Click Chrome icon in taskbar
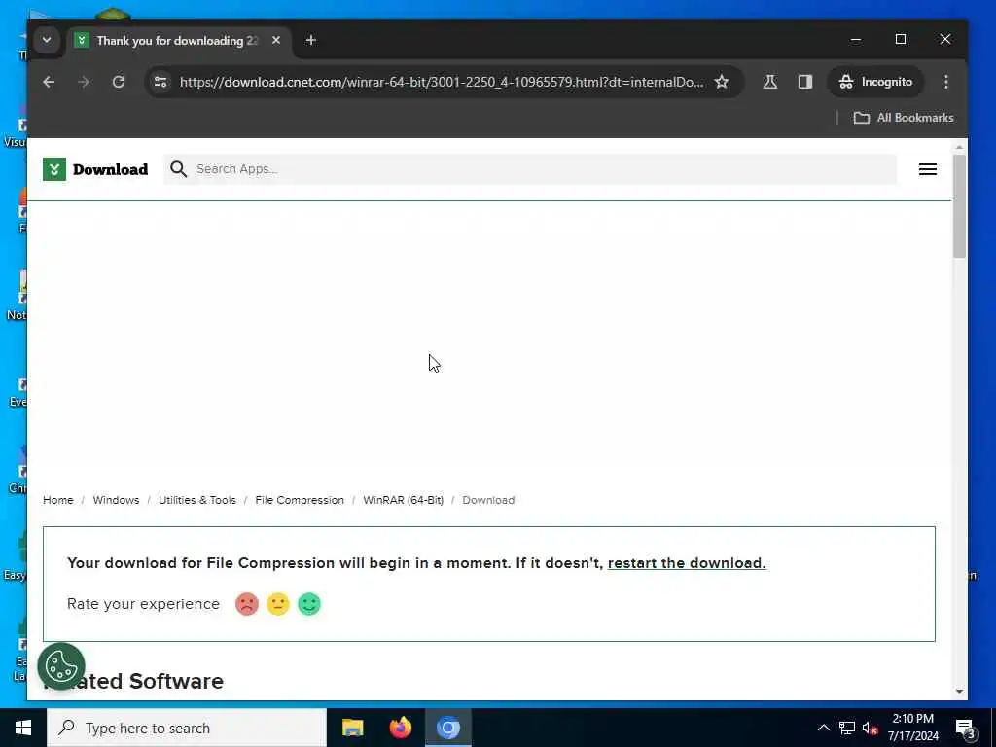 point(447,728)
